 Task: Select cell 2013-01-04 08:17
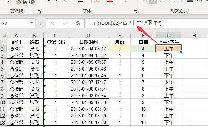pyautogui.click(x=88, y=49)
